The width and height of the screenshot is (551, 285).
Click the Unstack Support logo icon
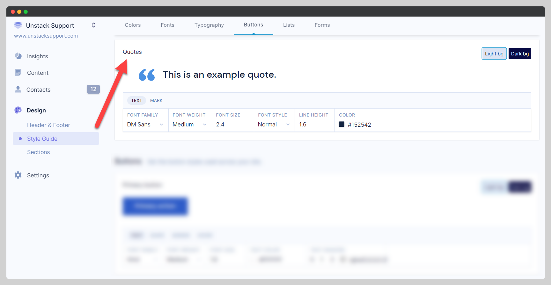18,25
